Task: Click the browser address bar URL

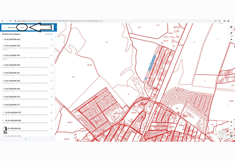Action: [x=60, y=21]
